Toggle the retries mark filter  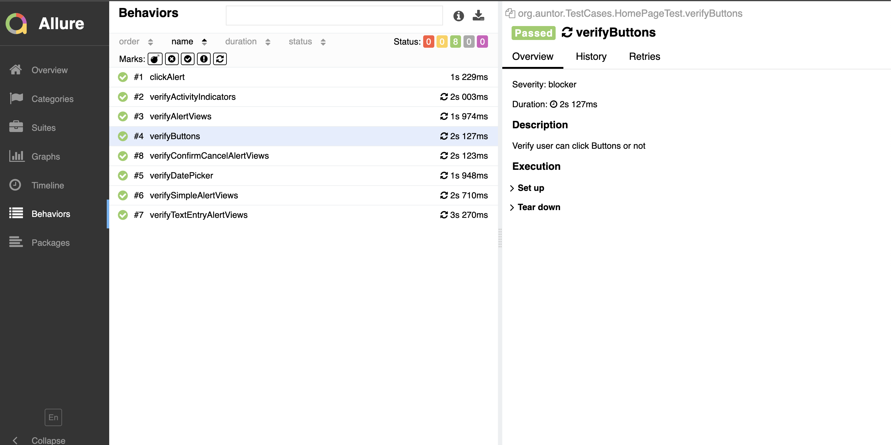click(220, 59)
